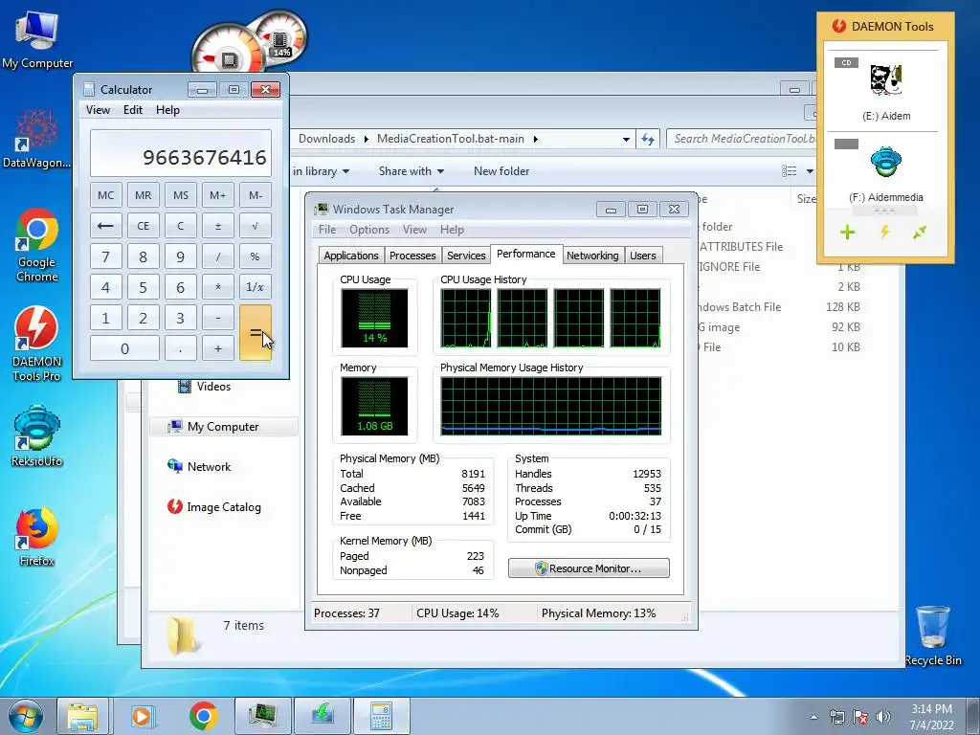Open Task Manager File menu
Image resolution: width=980 pixels, height=735 pixels.
click(x=327, y=230)
